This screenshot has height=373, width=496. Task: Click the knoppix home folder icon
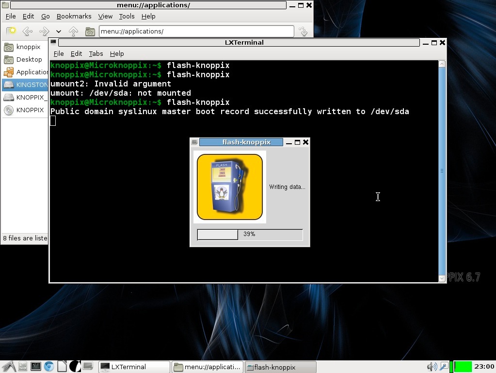pyautogui.click(x=9, y=47)
